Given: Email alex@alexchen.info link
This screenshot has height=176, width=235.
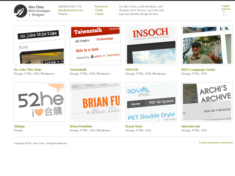Looking at the screenshot, I should (x=70, y=10).
